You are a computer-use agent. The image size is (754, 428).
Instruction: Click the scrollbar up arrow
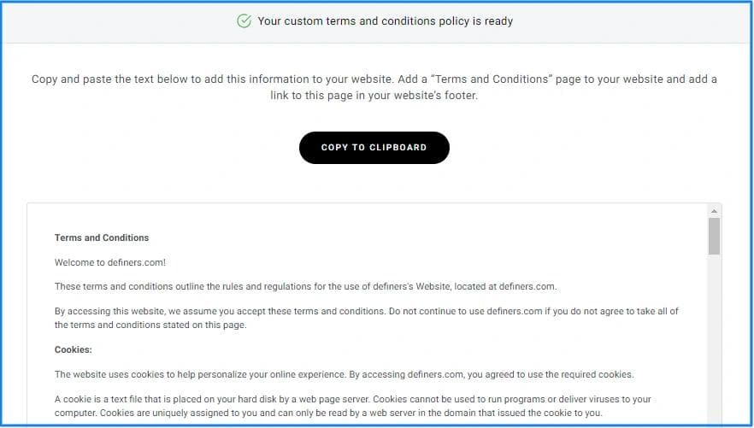tap(714, 210)
